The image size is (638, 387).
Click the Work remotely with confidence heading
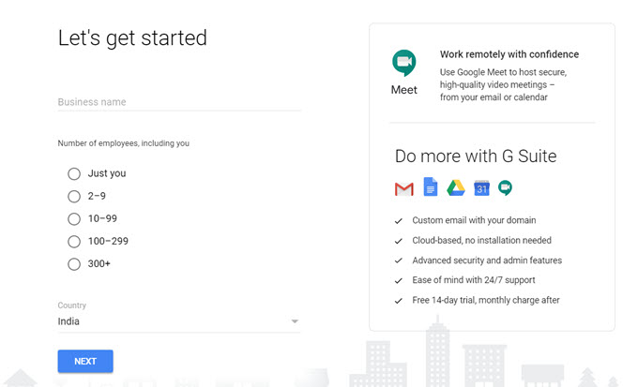click(509, 54)
